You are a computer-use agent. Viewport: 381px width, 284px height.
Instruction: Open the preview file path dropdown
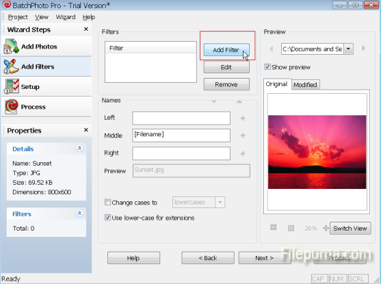point(348,49)
